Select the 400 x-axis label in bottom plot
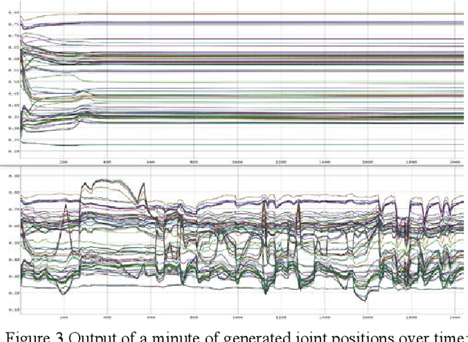 click(107, 318)
